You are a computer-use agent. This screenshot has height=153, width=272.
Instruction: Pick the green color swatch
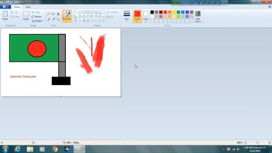point(178,12)
